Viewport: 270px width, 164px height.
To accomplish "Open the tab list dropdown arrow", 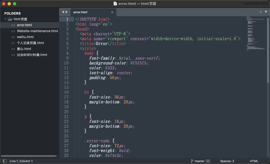I will (266, 12).
